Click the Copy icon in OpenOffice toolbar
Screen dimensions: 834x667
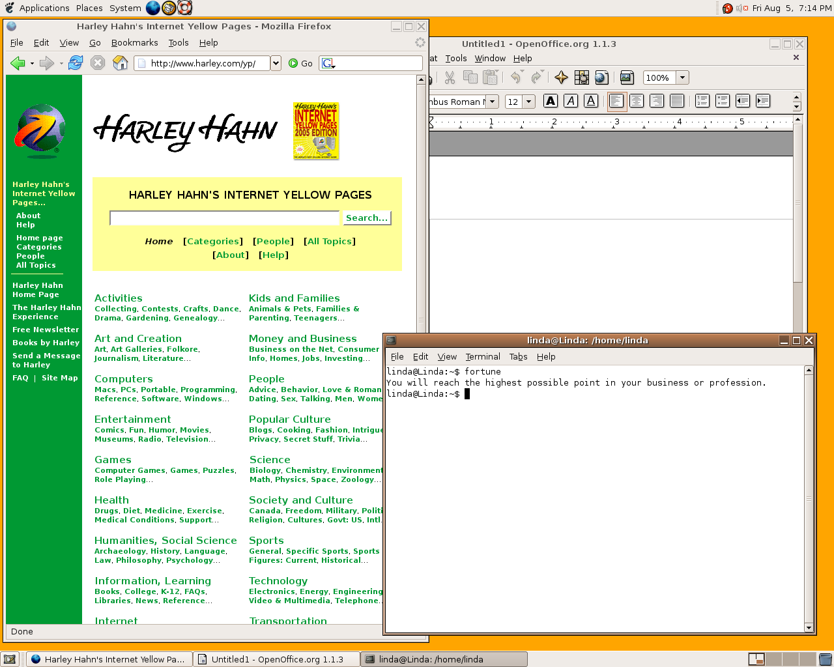point(470,78)
